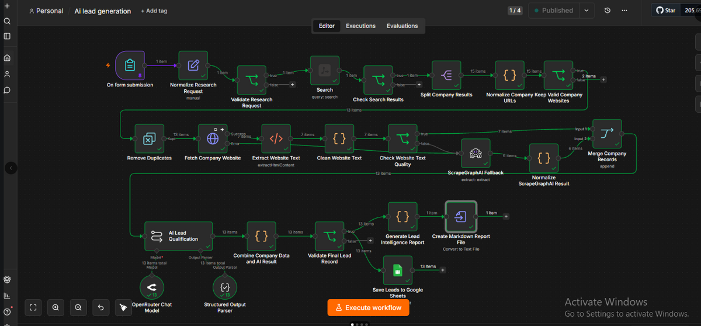Click the 1 / 4 page indicator
Screen dimensions: 701x326
515,11
